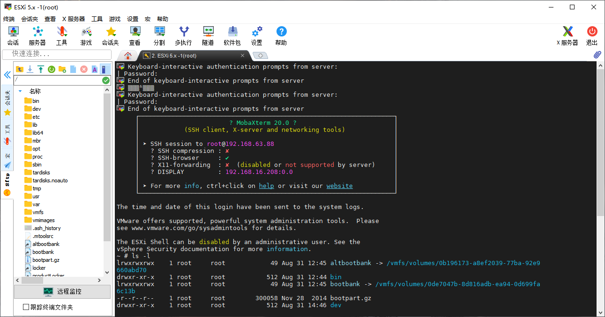
Task: Click the 'help' link in terminal banner
Action: (267, 186)
